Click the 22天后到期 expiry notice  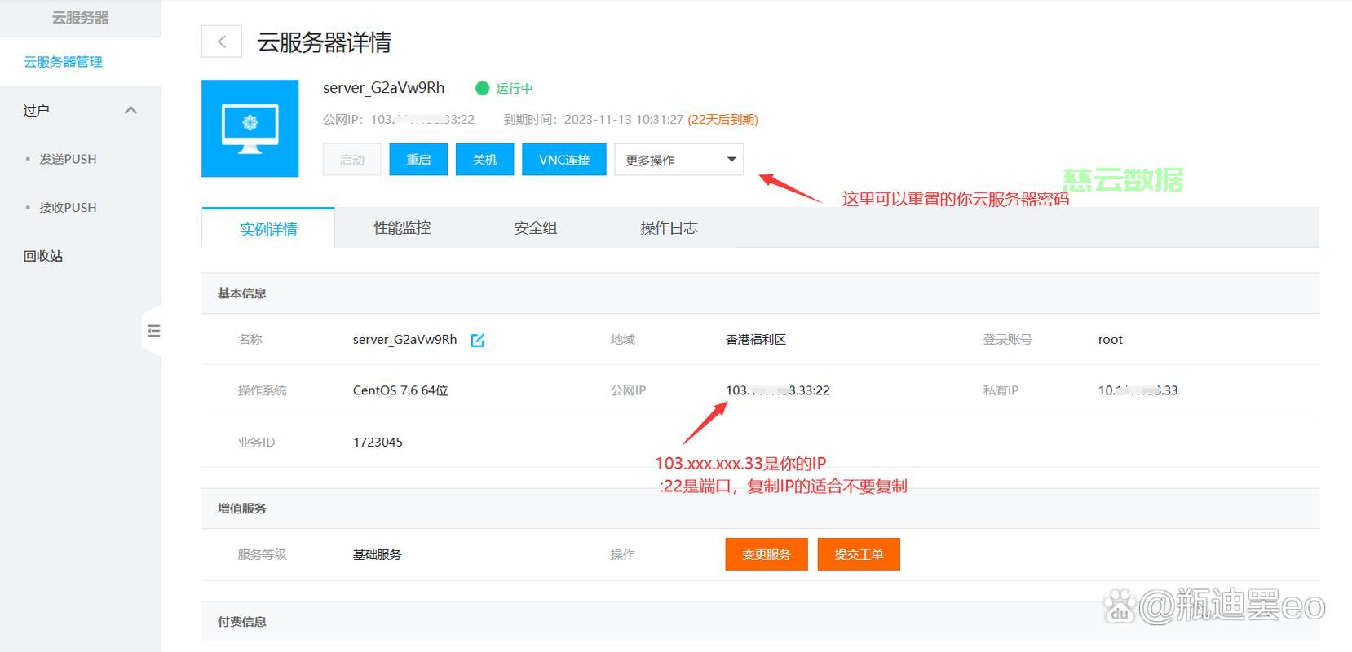click(723, 119)
